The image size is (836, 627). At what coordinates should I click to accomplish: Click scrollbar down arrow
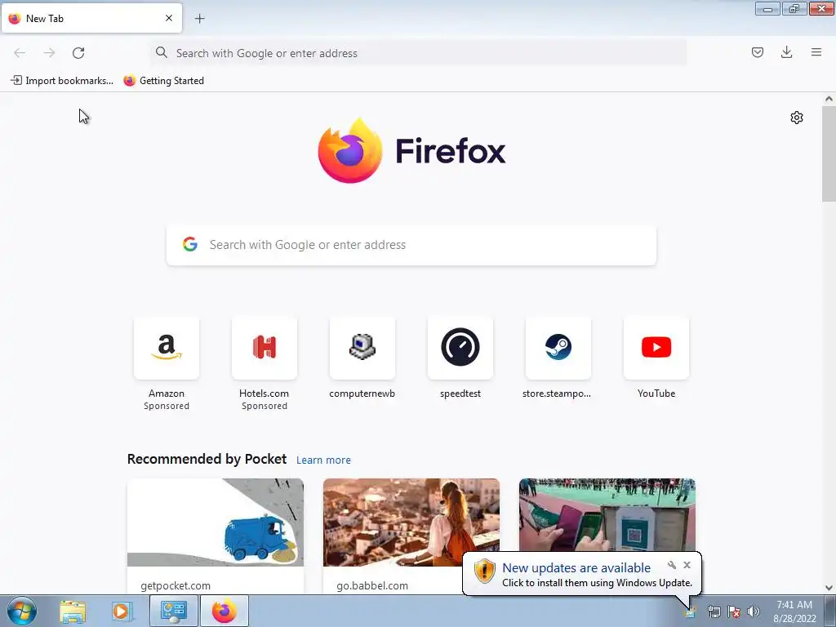coord(829,588)
